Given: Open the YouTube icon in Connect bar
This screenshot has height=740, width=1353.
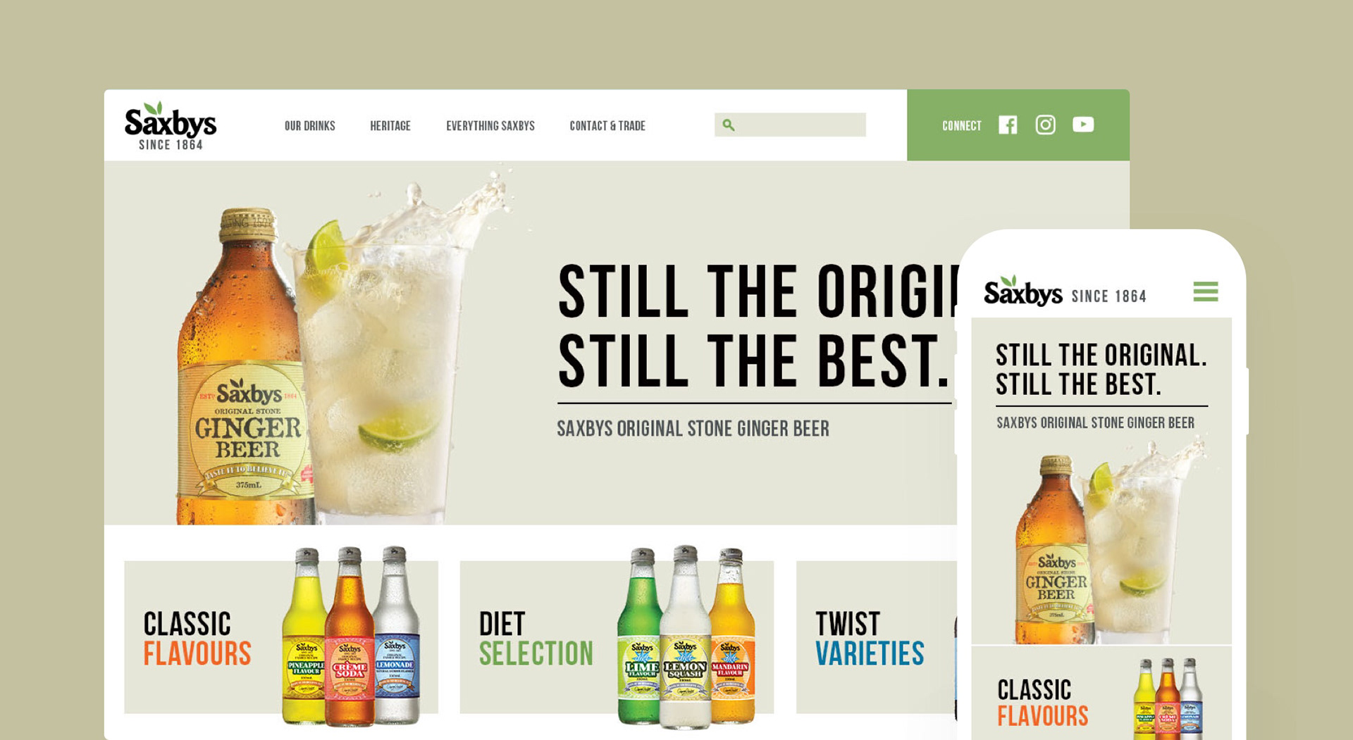Looking at the screenshot, I should pos(1083,125).
